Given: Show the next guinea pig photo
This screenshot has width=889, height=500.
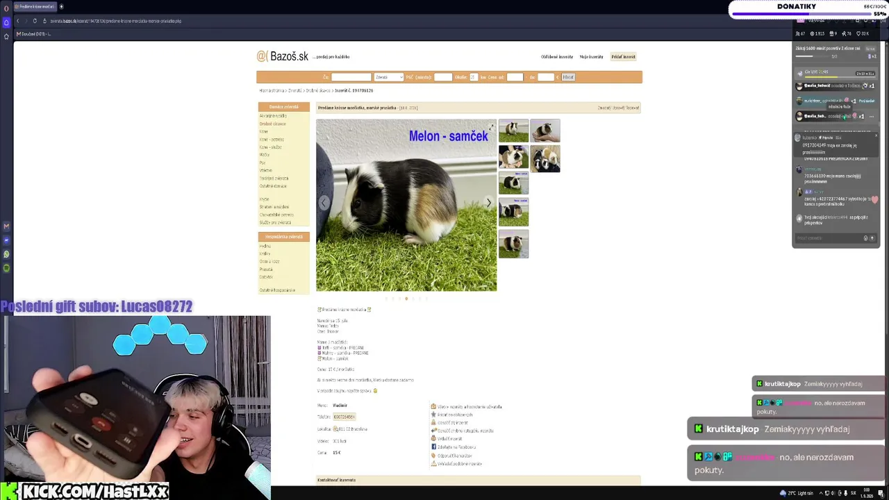Looking at the screenshot, I should point(488,203).
